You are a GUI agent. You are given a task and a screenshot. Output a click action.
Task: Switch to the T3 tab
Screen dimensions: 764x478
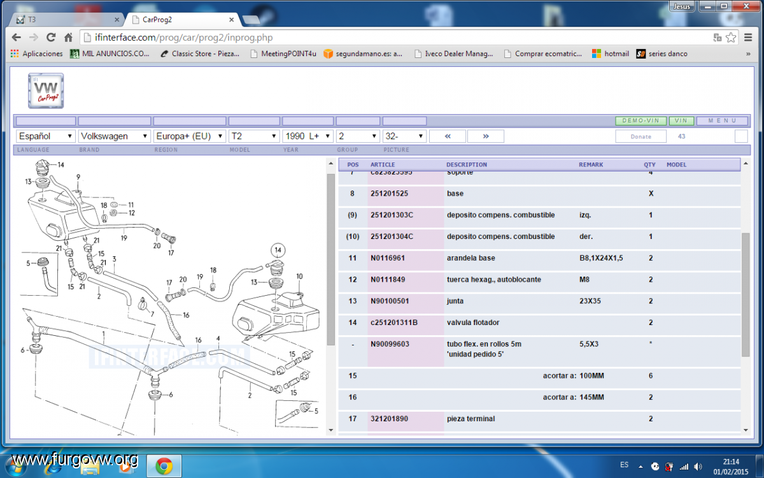66,20
